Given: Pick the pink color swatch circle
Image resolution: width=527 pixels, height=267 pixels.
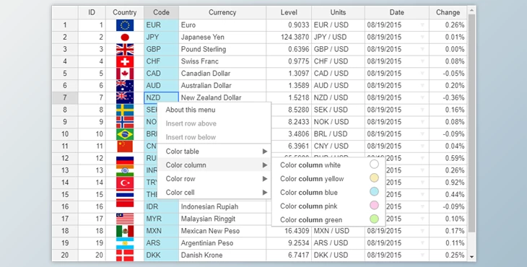Looking at the screenshot, I should click(374, 206).
